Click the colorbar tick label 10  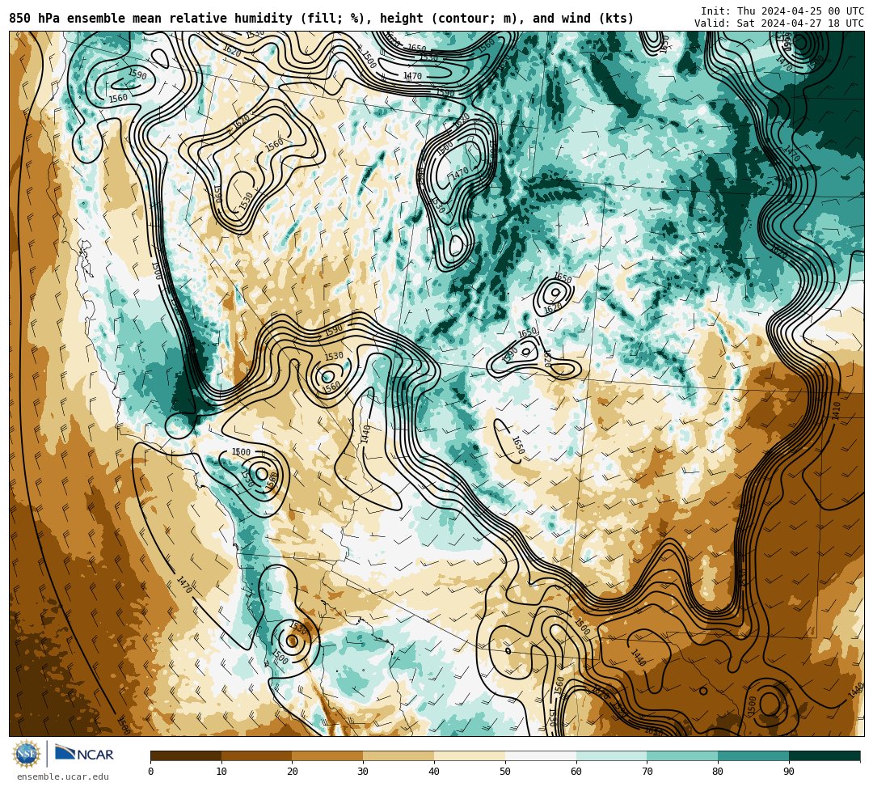(221, 772)
